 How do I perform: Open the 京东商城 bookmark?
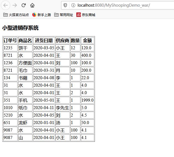(x=86, y=15)
